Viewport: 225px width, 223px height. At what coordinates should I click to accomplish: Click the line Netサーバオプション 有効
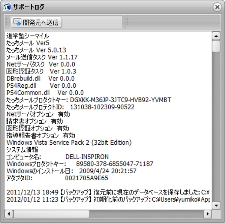(x=38, y=114)
